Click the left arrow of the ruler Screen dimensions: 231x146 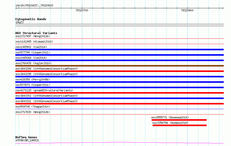pos(16,8)
